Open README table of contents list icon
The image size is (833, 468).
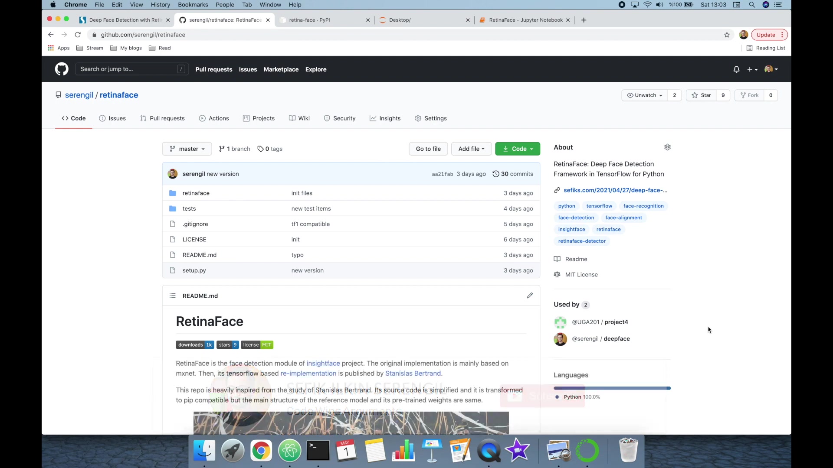coord(173,296)
